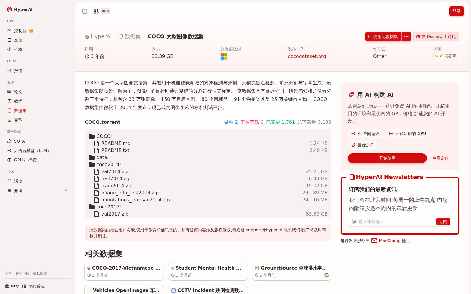Click the 已完成 1,761 completed stat

[280, 122]
